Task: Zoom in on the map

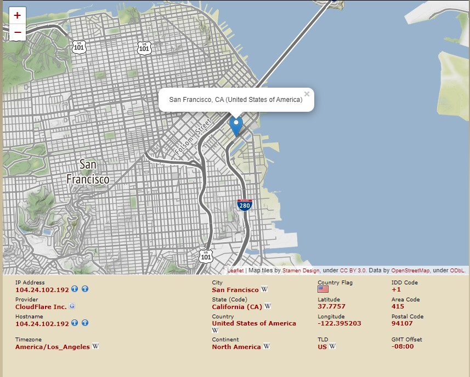Action: (18, 16)
